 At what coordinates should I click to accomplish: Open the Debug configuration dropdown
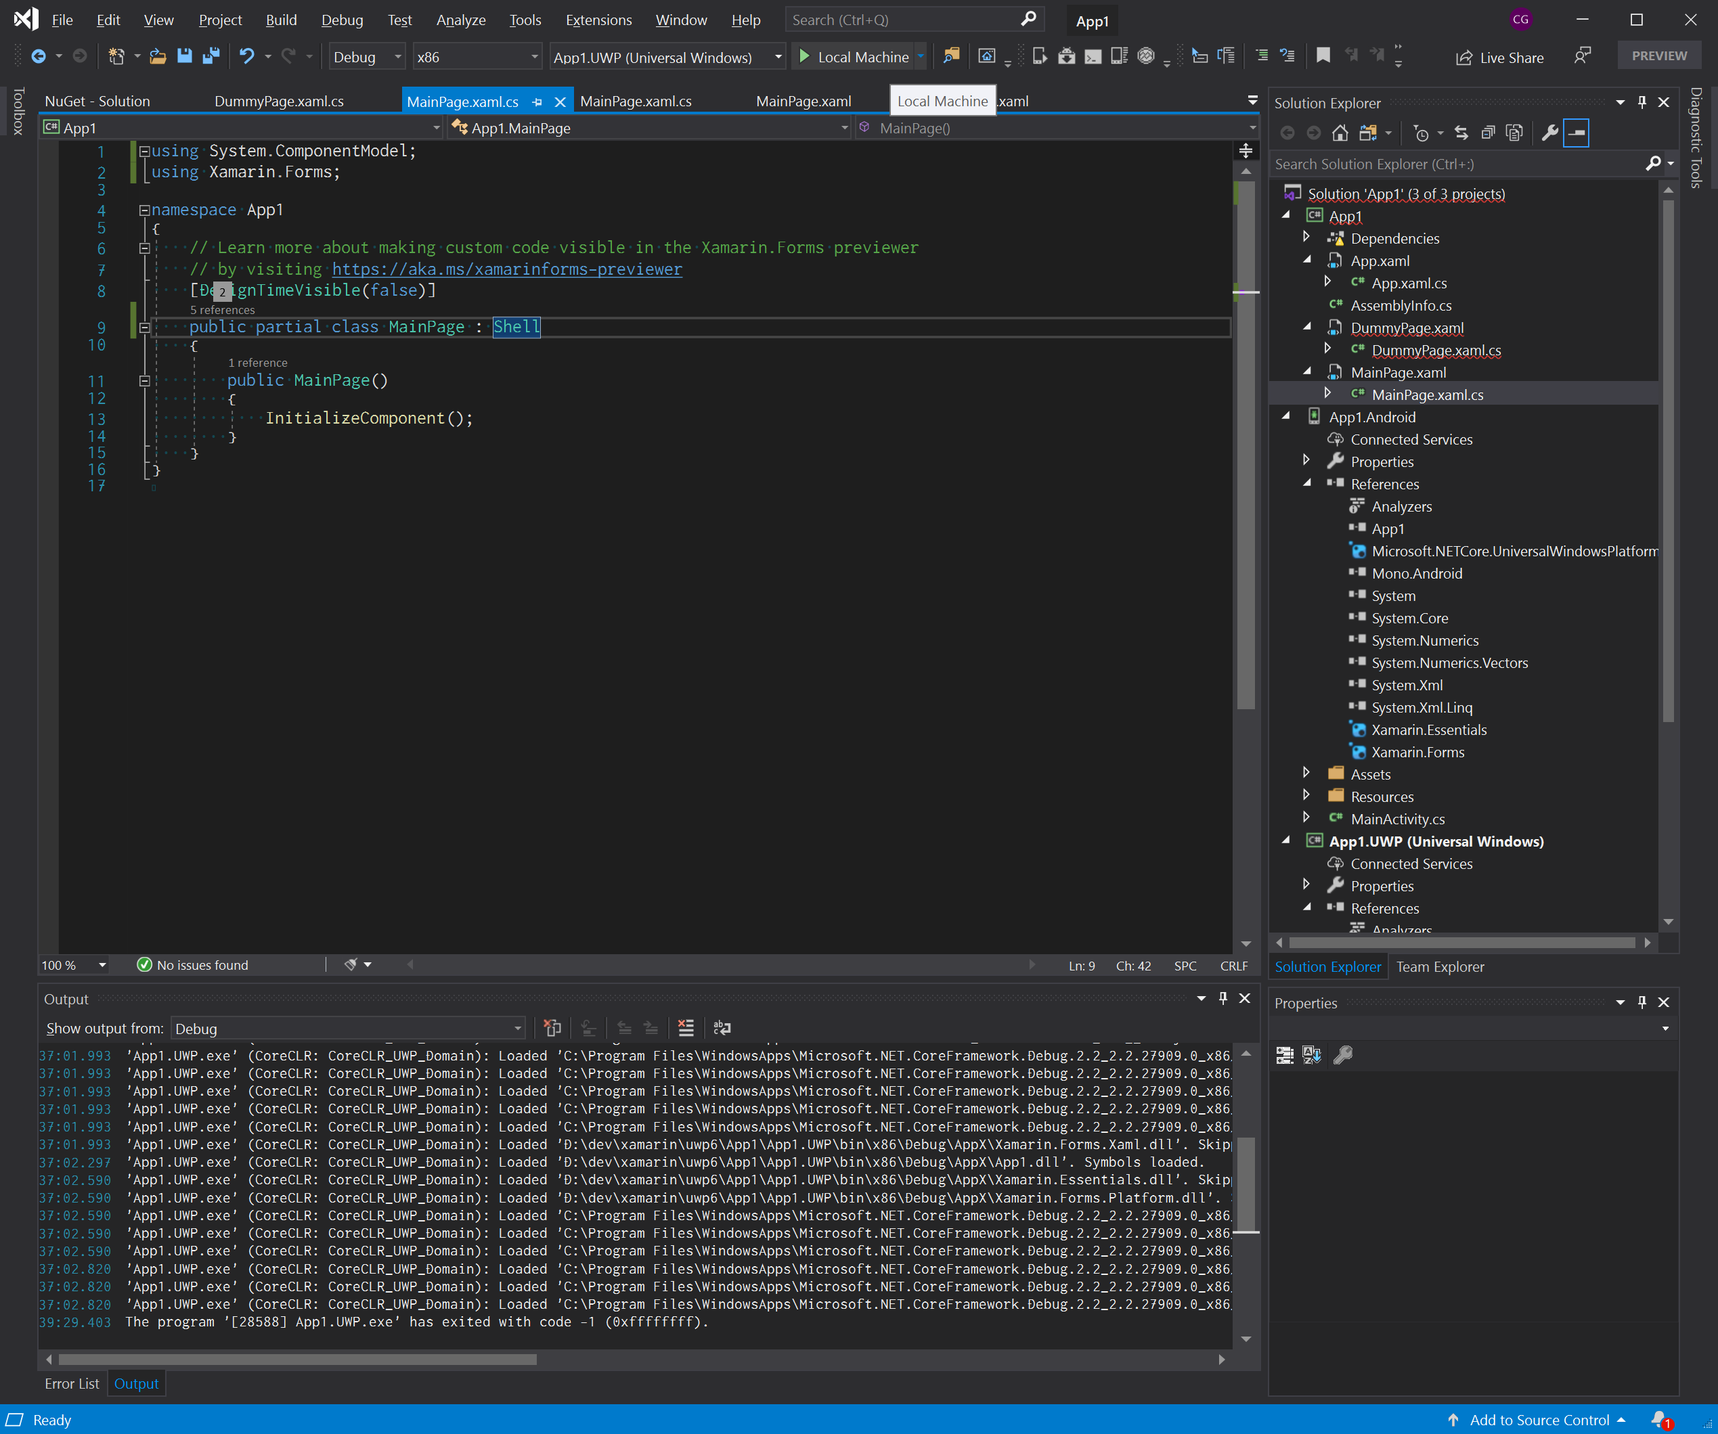[x=366, y=58]
